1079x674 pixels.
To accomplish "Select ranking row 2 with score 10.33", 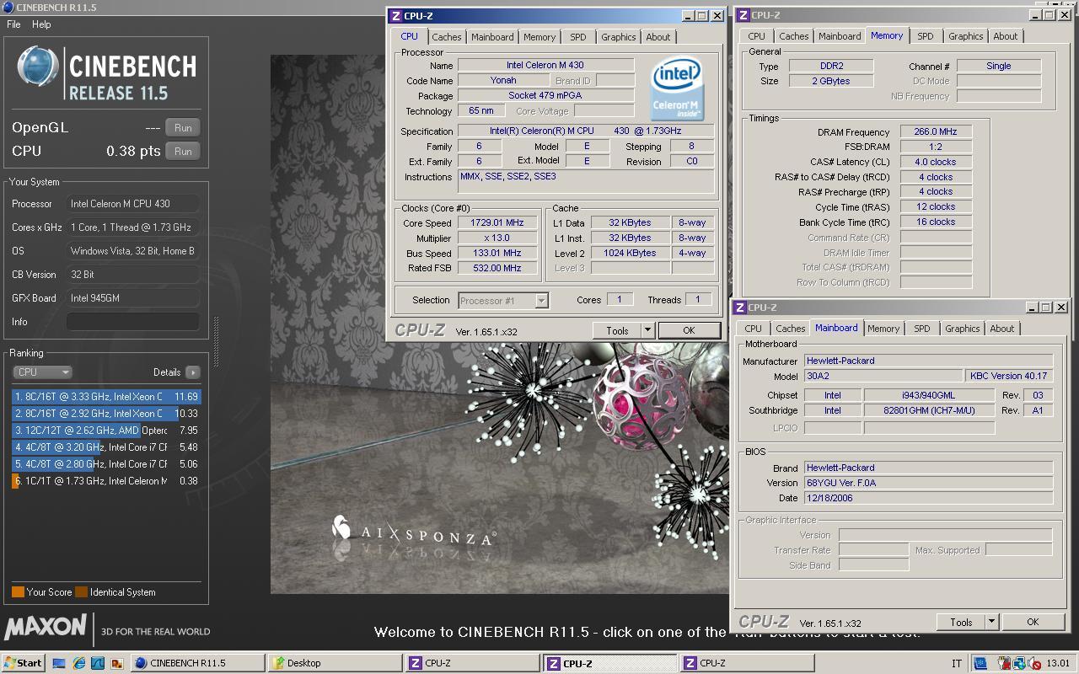I will click(106, 414).
